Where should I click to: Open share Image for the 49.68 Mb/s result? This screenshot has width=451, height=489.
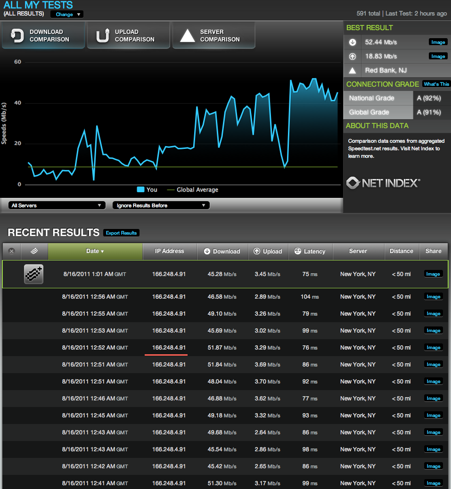(x=433, y=432)
